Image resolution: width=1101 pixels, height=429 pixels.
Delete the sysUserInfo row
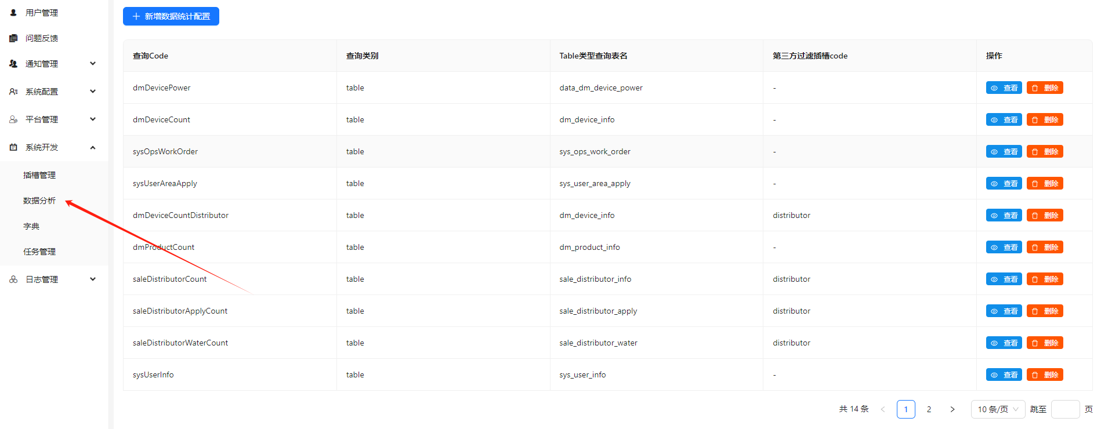tap(1045, 375)
